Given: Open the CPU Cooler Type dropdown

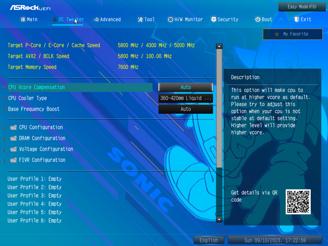Looking at the screenshot, I should [x=186, y=98].
